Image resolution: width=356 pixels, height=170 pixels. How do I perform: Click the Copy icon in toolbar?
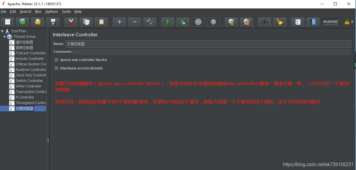(86, 22)
